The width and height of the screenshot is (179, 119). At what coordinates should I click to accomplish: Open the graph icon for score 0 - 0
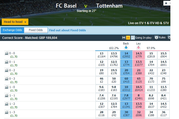click(x=7, y=53)
